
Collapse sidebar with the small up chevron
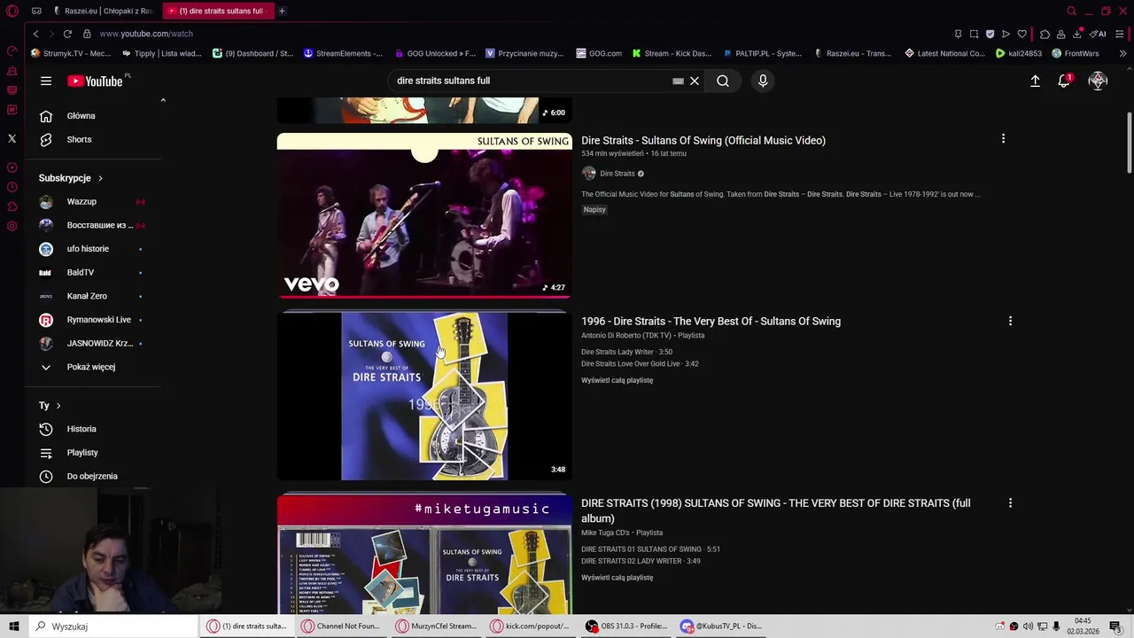(163, 100)
